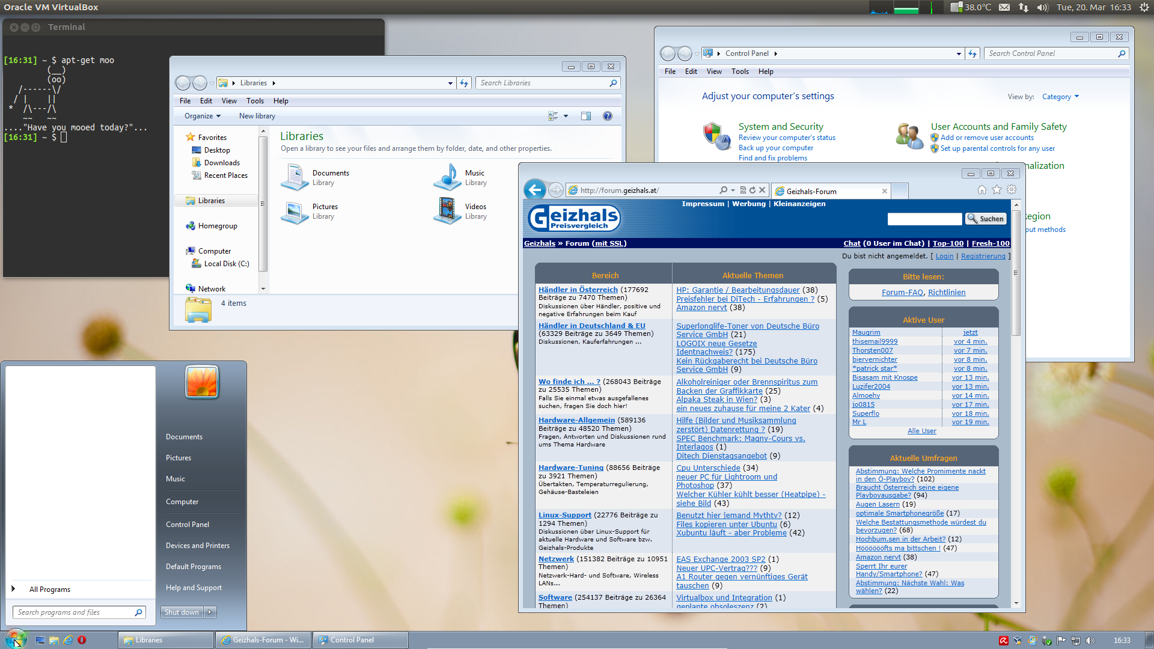
Task: Click the Opera icon in quick launch
Action: point(82,640)
